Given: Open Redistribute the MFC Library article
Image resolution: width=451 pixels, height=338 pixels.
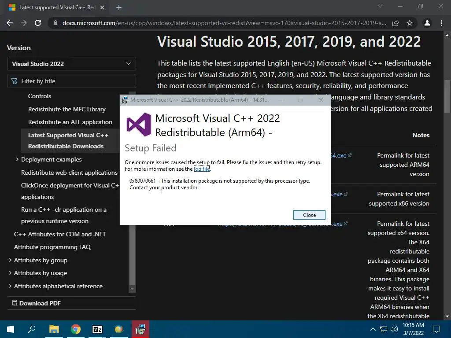Looking at the screenshot, I should [x=67, y=109].
